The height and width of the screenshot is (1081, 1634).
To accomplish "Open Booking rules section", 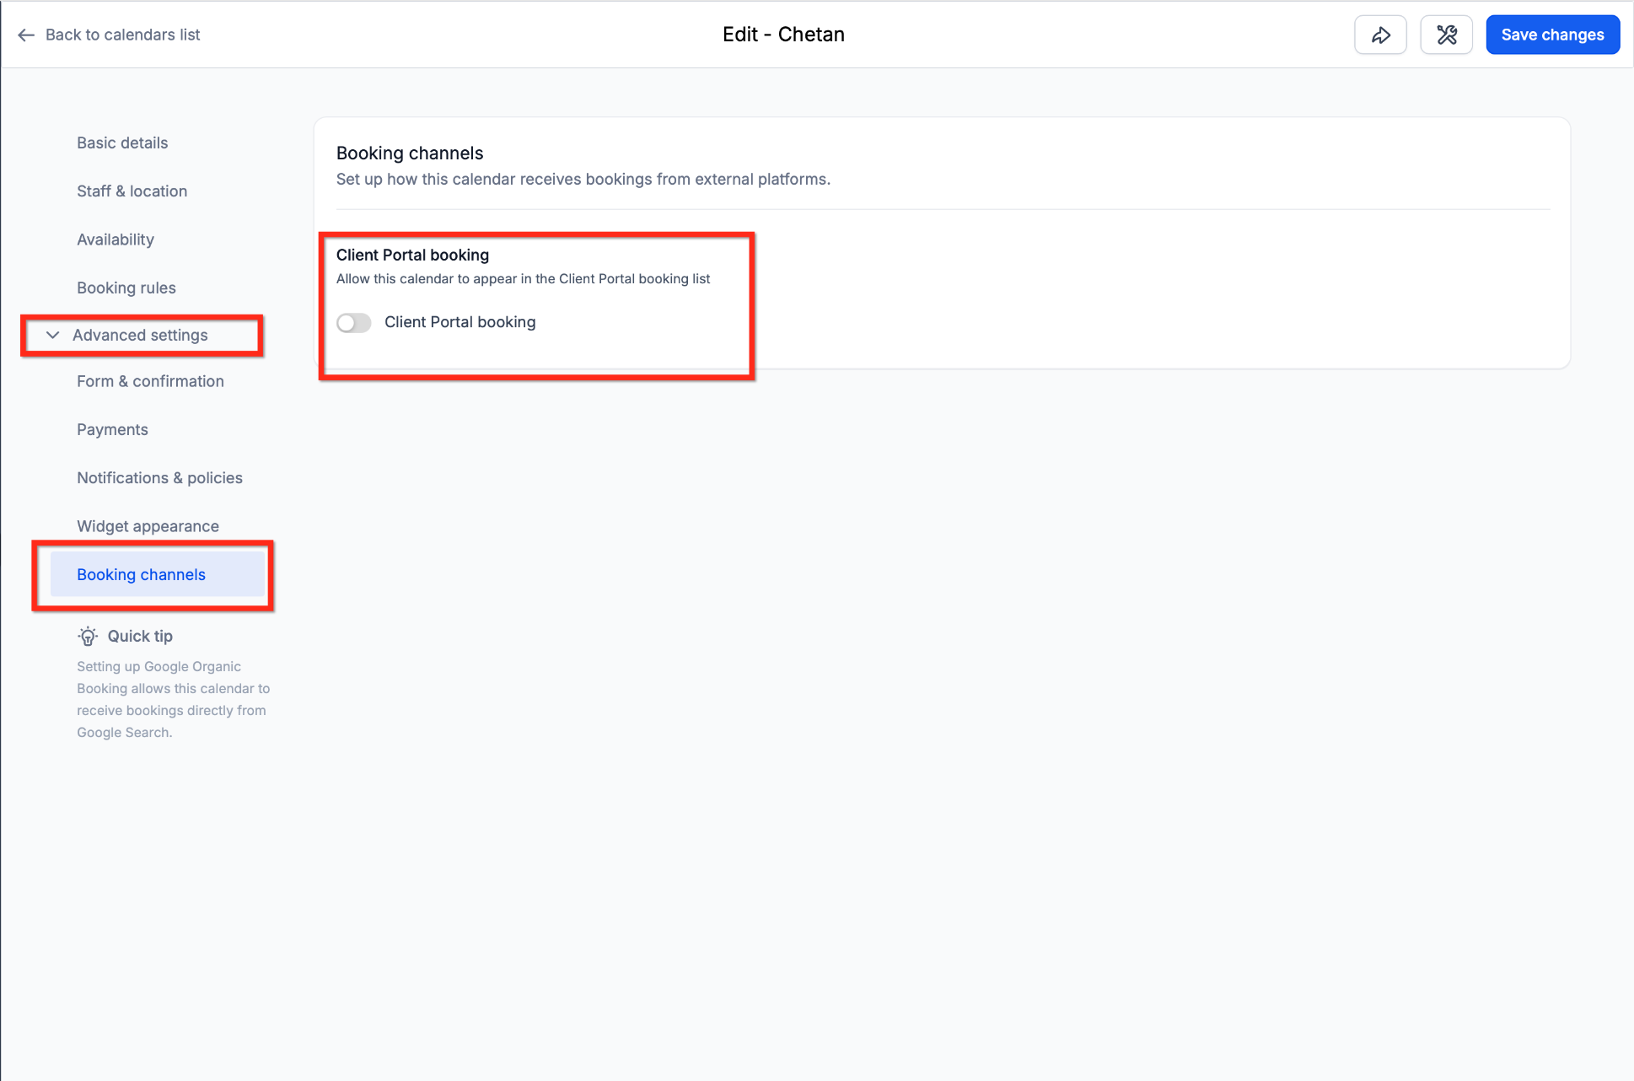I will pos(126,288).
